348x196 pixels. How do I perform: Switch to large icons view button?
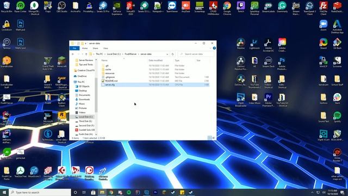pos(214,138)
